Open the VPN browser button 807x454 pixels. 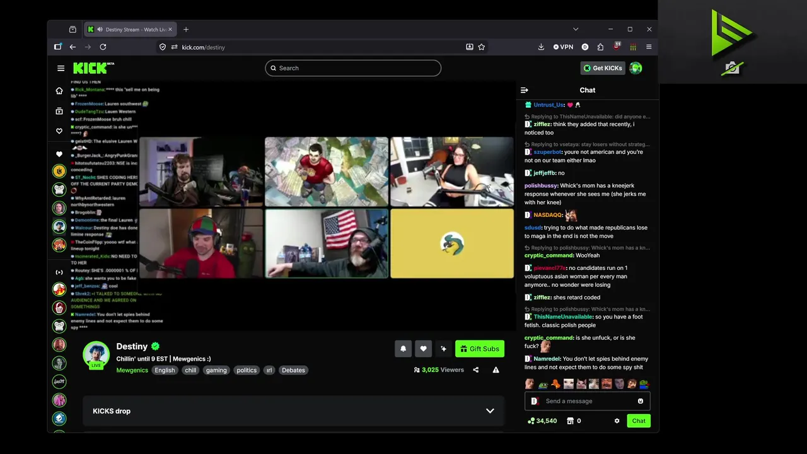pos(563,47)
